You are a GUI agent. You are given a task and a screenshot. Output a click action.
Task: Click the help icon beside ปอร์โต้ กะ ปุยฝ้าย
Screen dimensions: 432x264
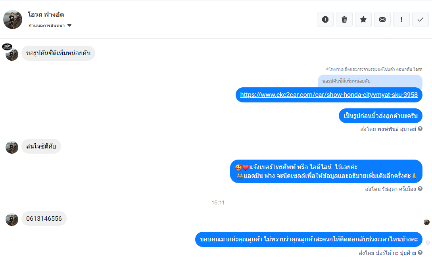click(x=420, y=252)
